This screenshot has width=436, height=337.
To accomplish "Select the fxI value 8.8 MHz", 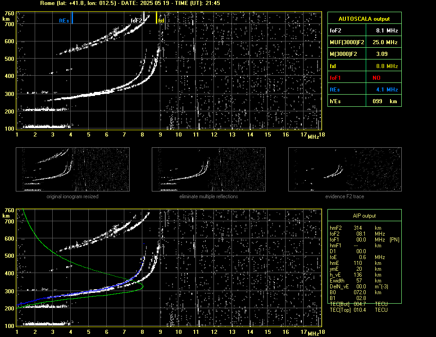I will click(387, 66).
